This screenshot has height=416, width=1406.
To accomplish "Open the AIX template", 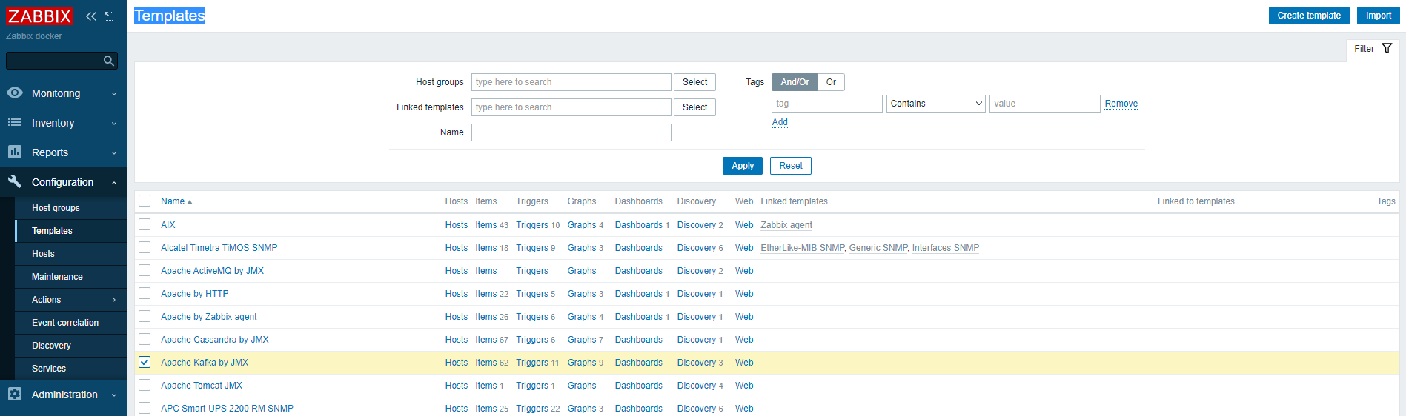I will (168, 225).
